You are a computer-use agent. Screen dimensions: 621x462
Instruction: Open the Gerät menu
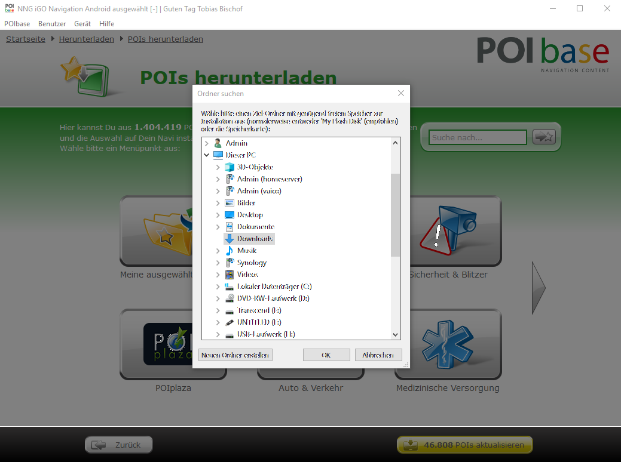[x=82, y=24]
